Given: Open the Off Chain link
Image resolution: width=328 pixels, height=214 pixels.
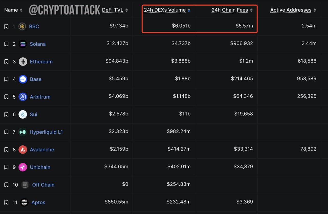Looking at the screenshot, I should [43, 185].
